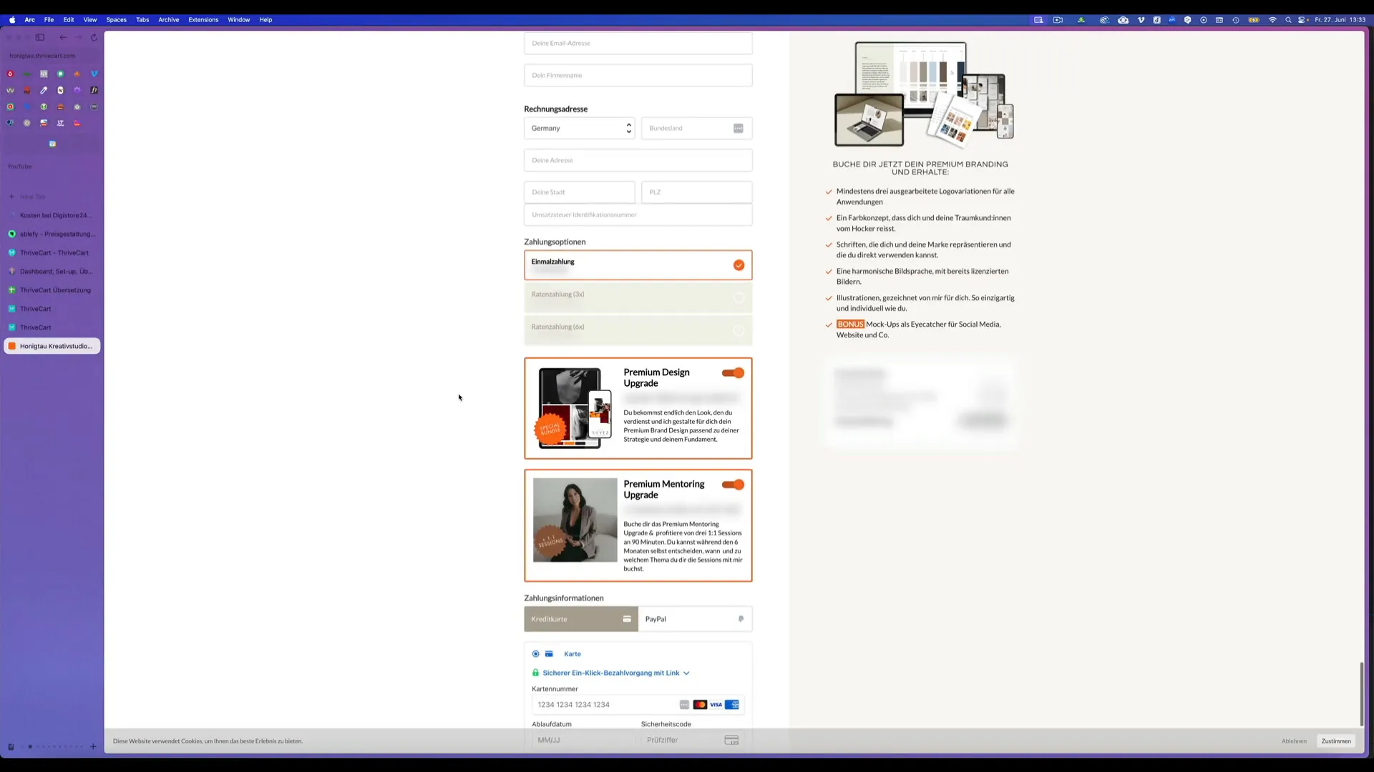Switch to the Kreditkarte payment tab
Viewport: 1374px width, 772px height.
[x=581, y=619]
